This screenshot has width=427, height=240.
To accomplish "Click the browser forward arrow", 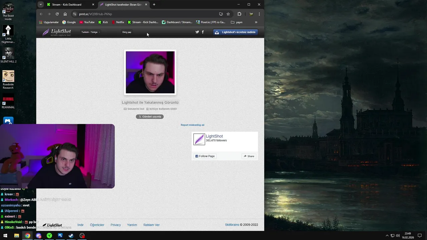I will 49,14.
